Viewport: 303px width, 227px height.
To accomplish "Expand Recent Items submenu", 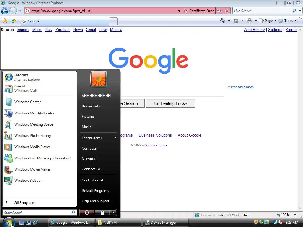I will (99, 138).
